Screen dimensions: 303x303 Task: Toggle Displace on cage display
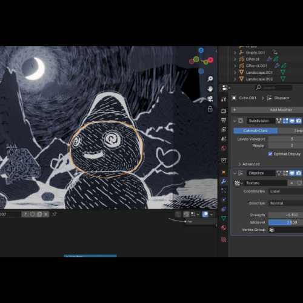[x=279, y=173]
